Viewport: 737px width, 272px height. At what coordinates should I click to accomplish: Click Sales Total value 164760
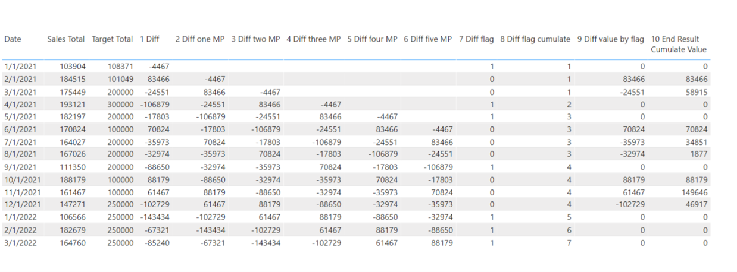[72, 242]
